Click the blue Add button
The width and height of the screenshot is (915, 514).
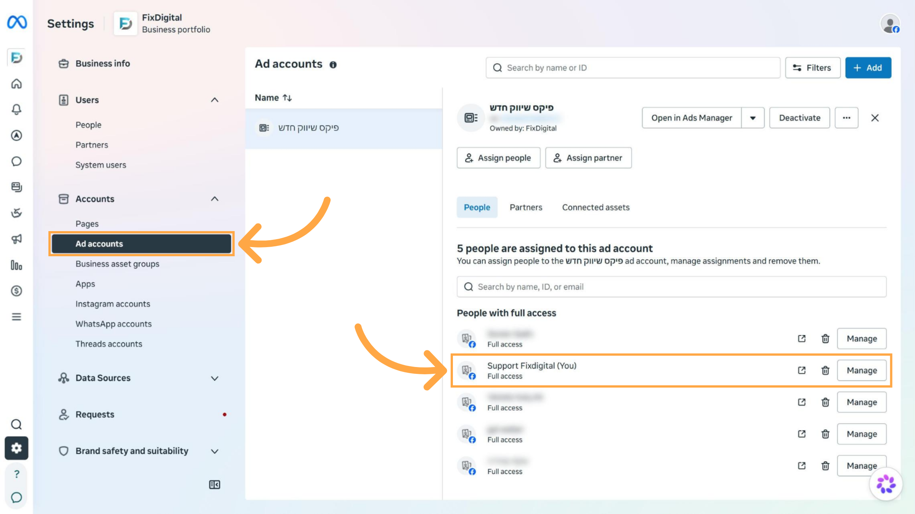tap(868, 68)
